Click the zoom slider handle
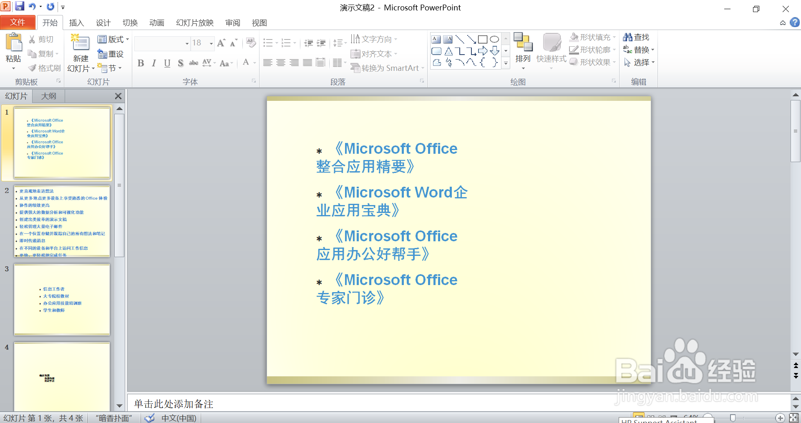The height and width of the screenshot is (423, 801). 733,418
